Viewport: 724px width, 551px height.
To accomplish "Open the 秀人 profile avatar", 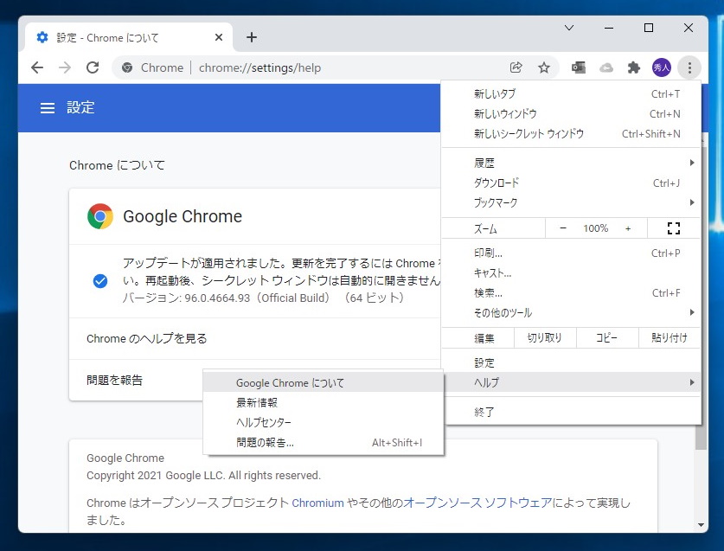I will [661, 67].
